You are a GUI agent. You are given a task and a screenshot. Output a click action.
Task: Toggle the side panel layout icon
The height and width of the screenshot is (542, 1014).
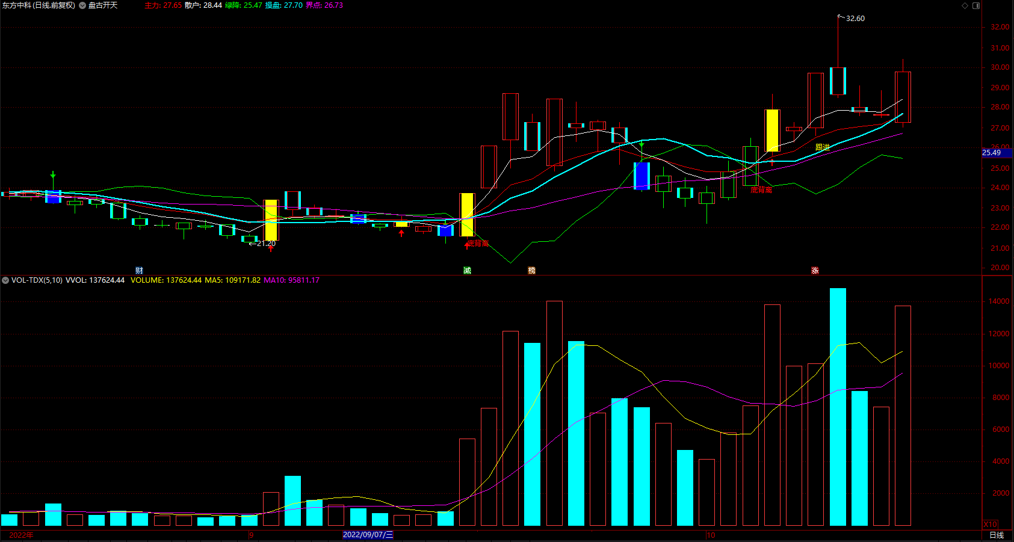pos(976,5)
